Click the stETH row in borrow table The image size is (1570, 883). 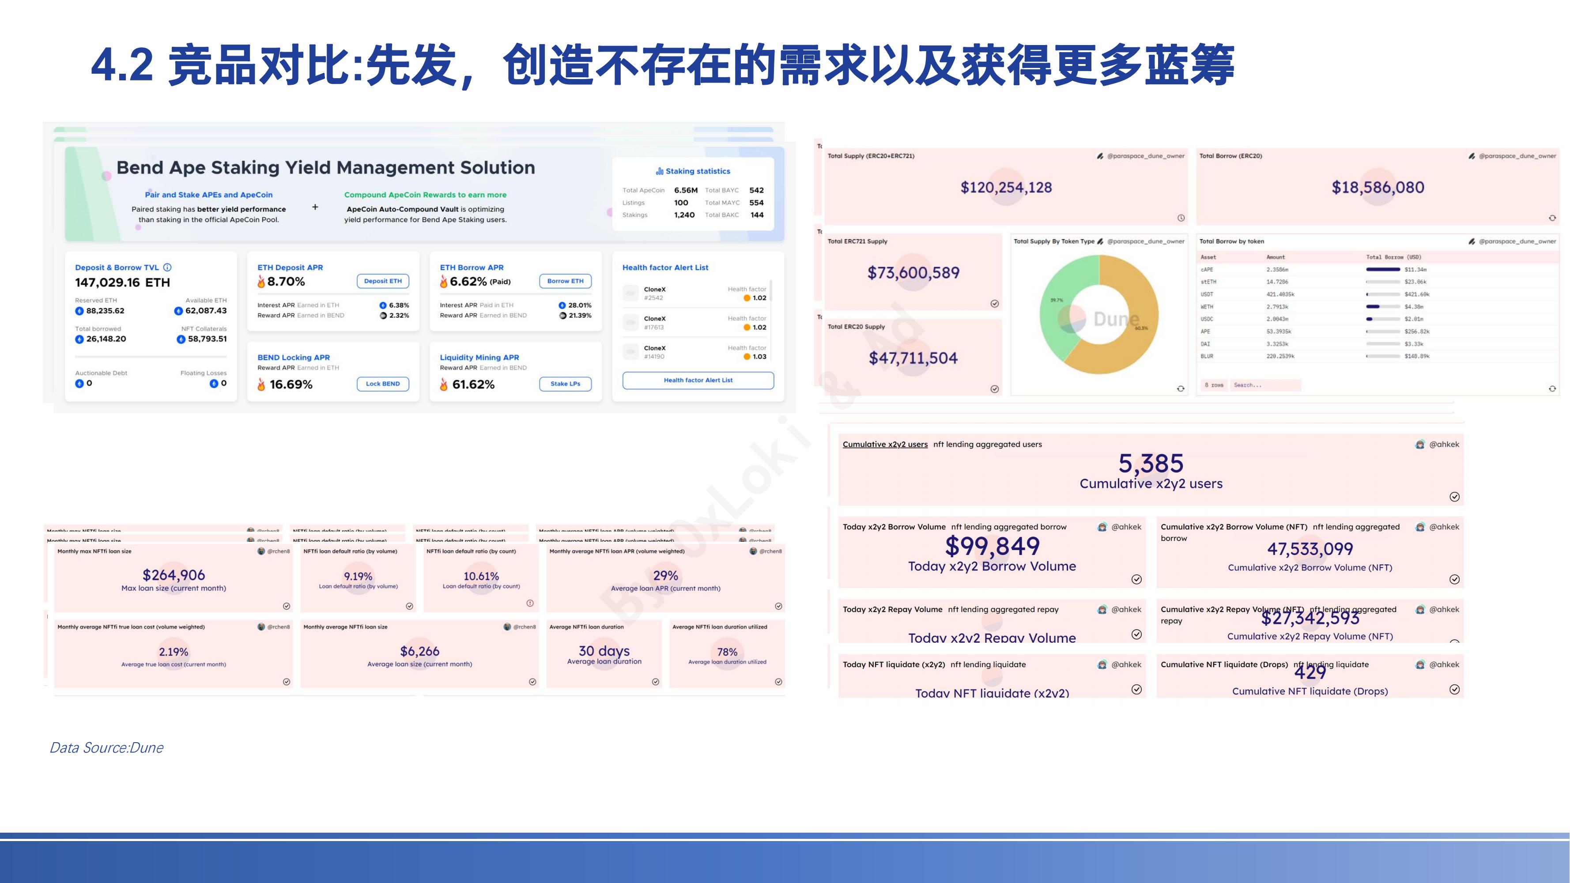tap(1378, 282)
